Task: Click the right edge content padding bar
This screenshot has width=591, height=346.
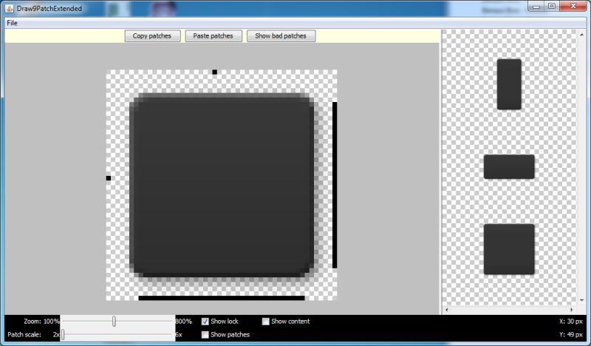Action: coord(335,185)
